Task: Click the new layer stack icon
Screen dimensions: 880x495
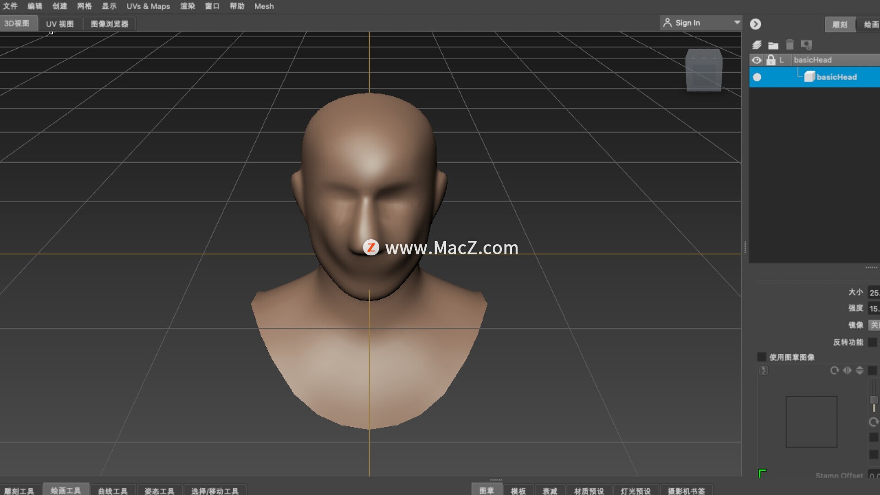Action: click(757, 45)
